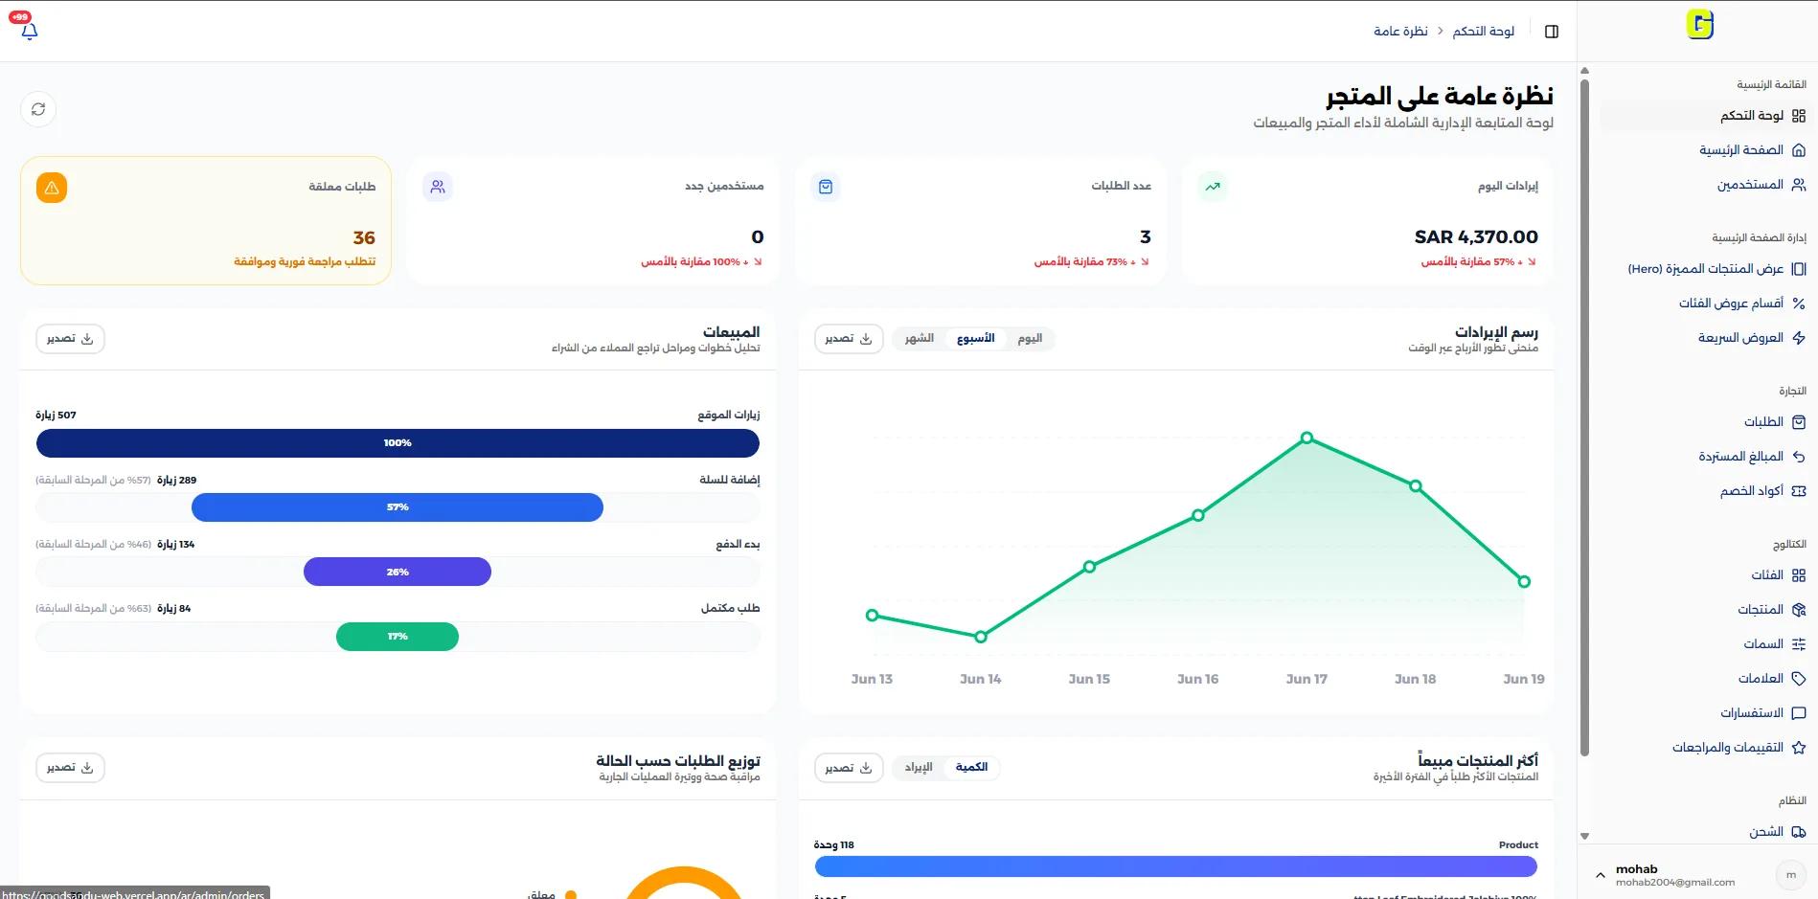Screen dimensions: 1818x899
Task: Click the sidebar scroll up arrow
Action: coord(1584,70)
